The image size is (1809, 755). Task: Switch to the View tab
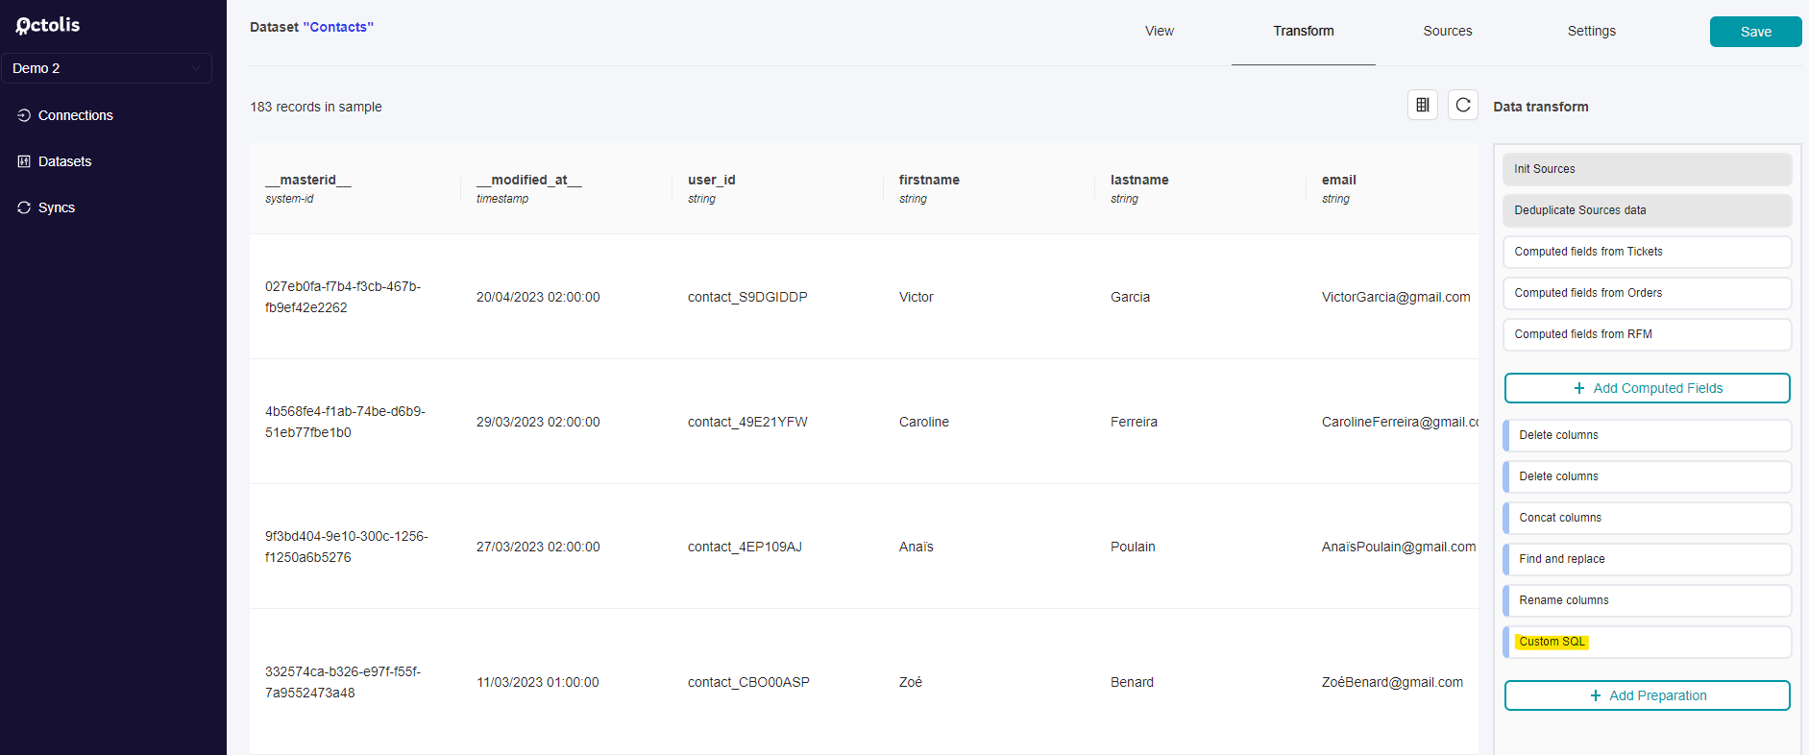tap(1160, 31)
